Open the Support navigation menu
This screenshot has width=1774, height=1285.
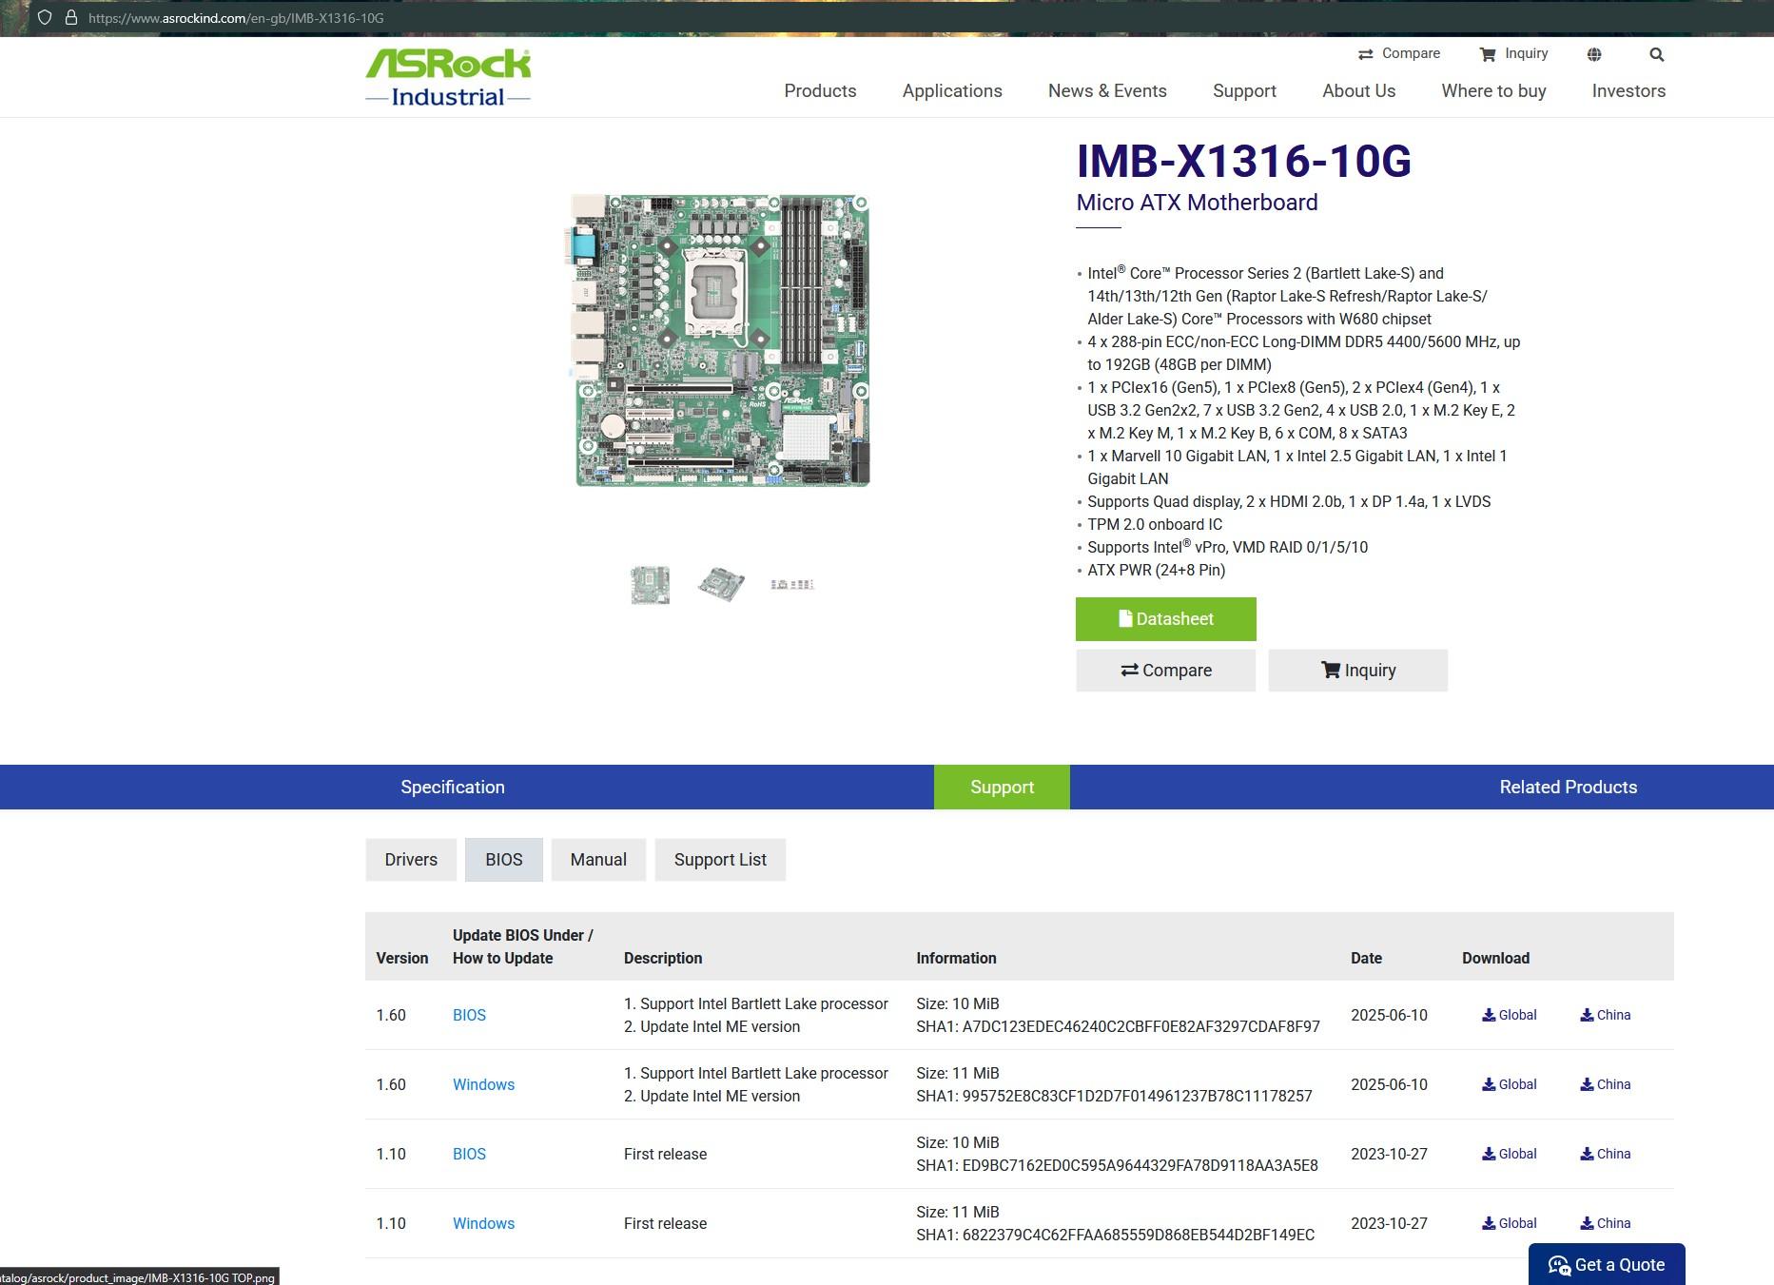pos(1244,91)
